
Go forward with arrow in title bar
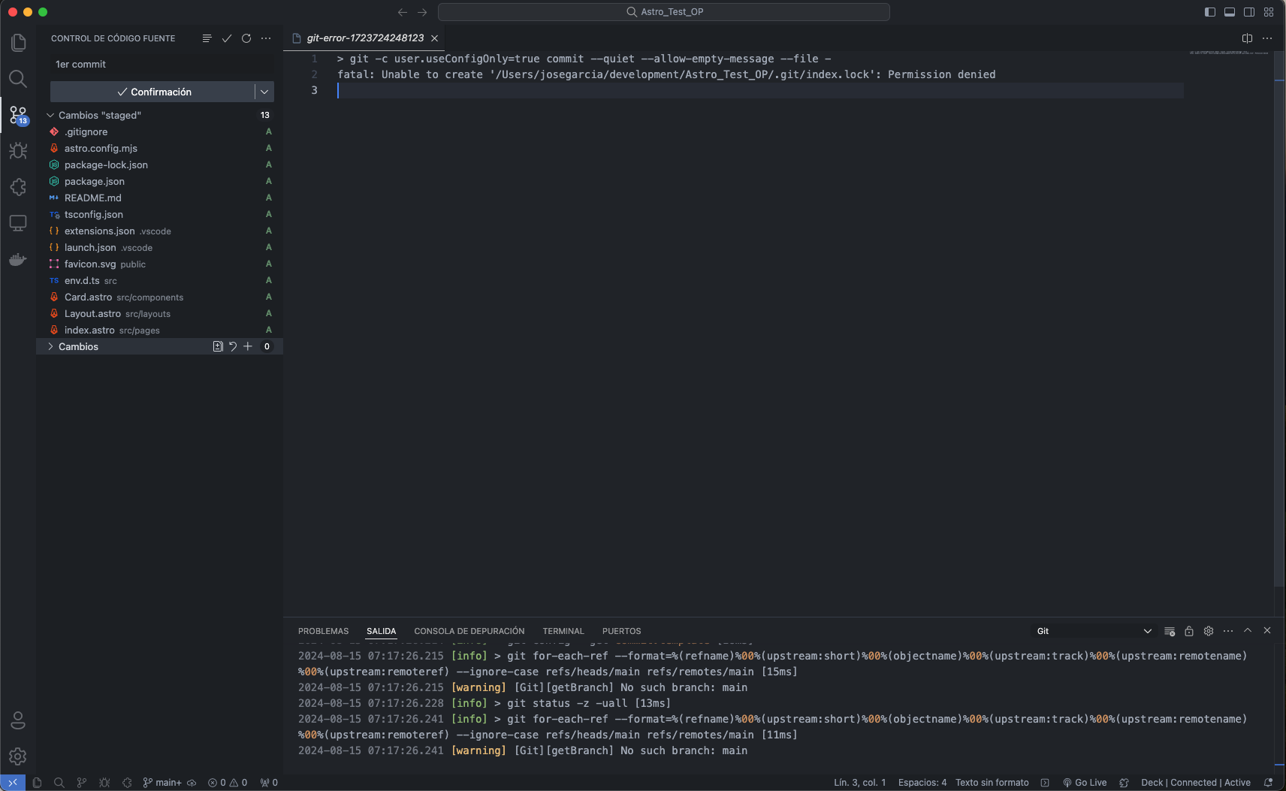[422, 12]
